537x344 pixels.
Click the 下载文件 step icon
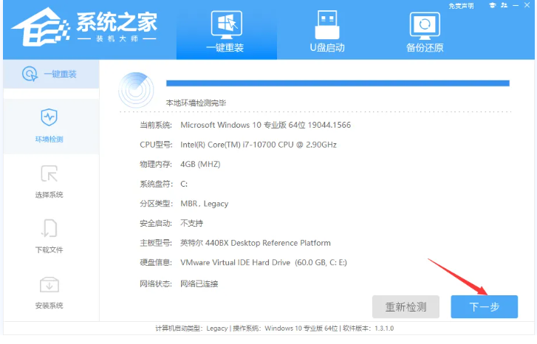[49, 228]
